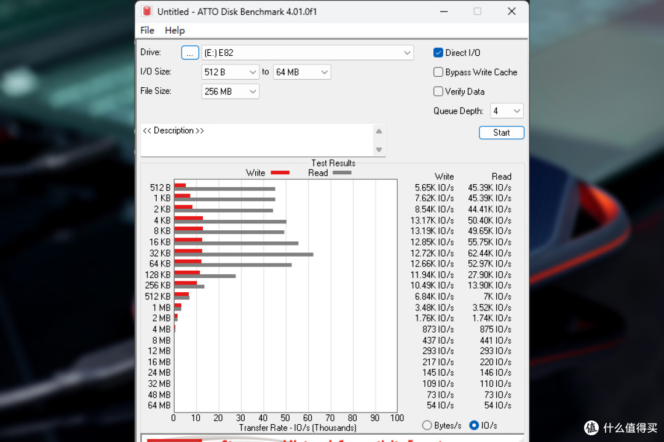The height and width of the screenshot is (442, 664).
Task: Click the gray Read legend swatch
Action: coord(342,173)
